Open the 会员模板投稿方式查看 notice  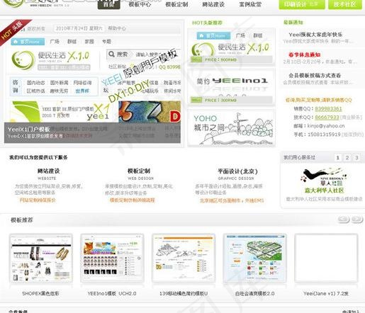pyautogui.click(x=315, y=76)
